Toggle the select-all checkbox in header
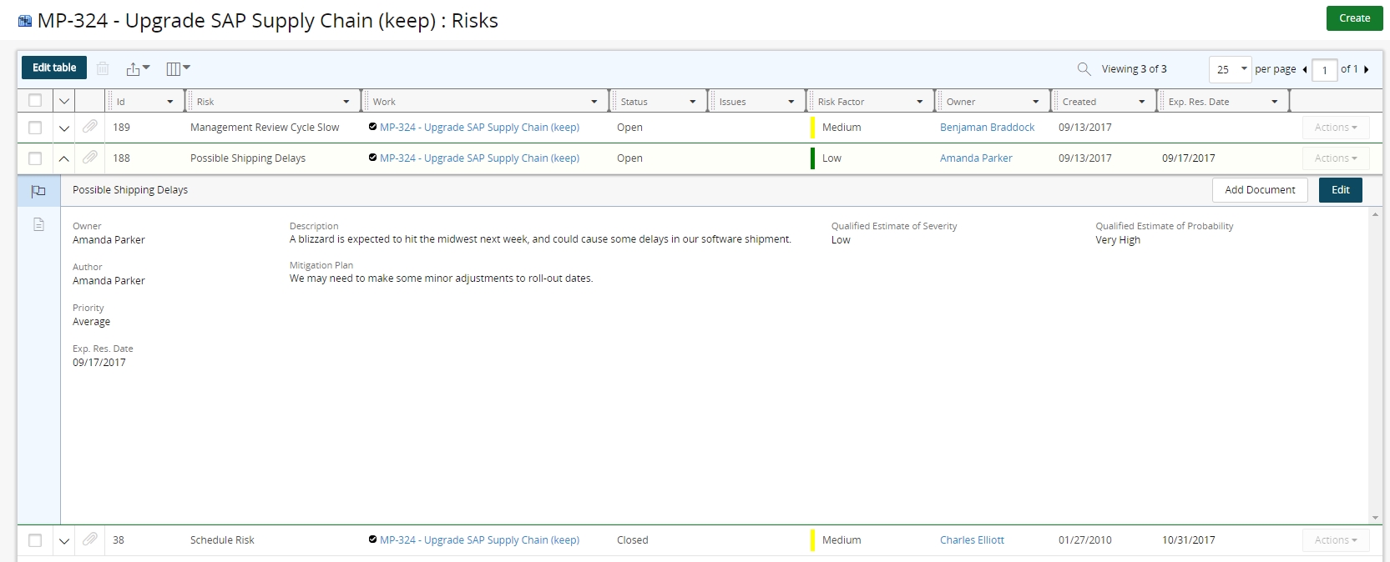 (35, 101)
